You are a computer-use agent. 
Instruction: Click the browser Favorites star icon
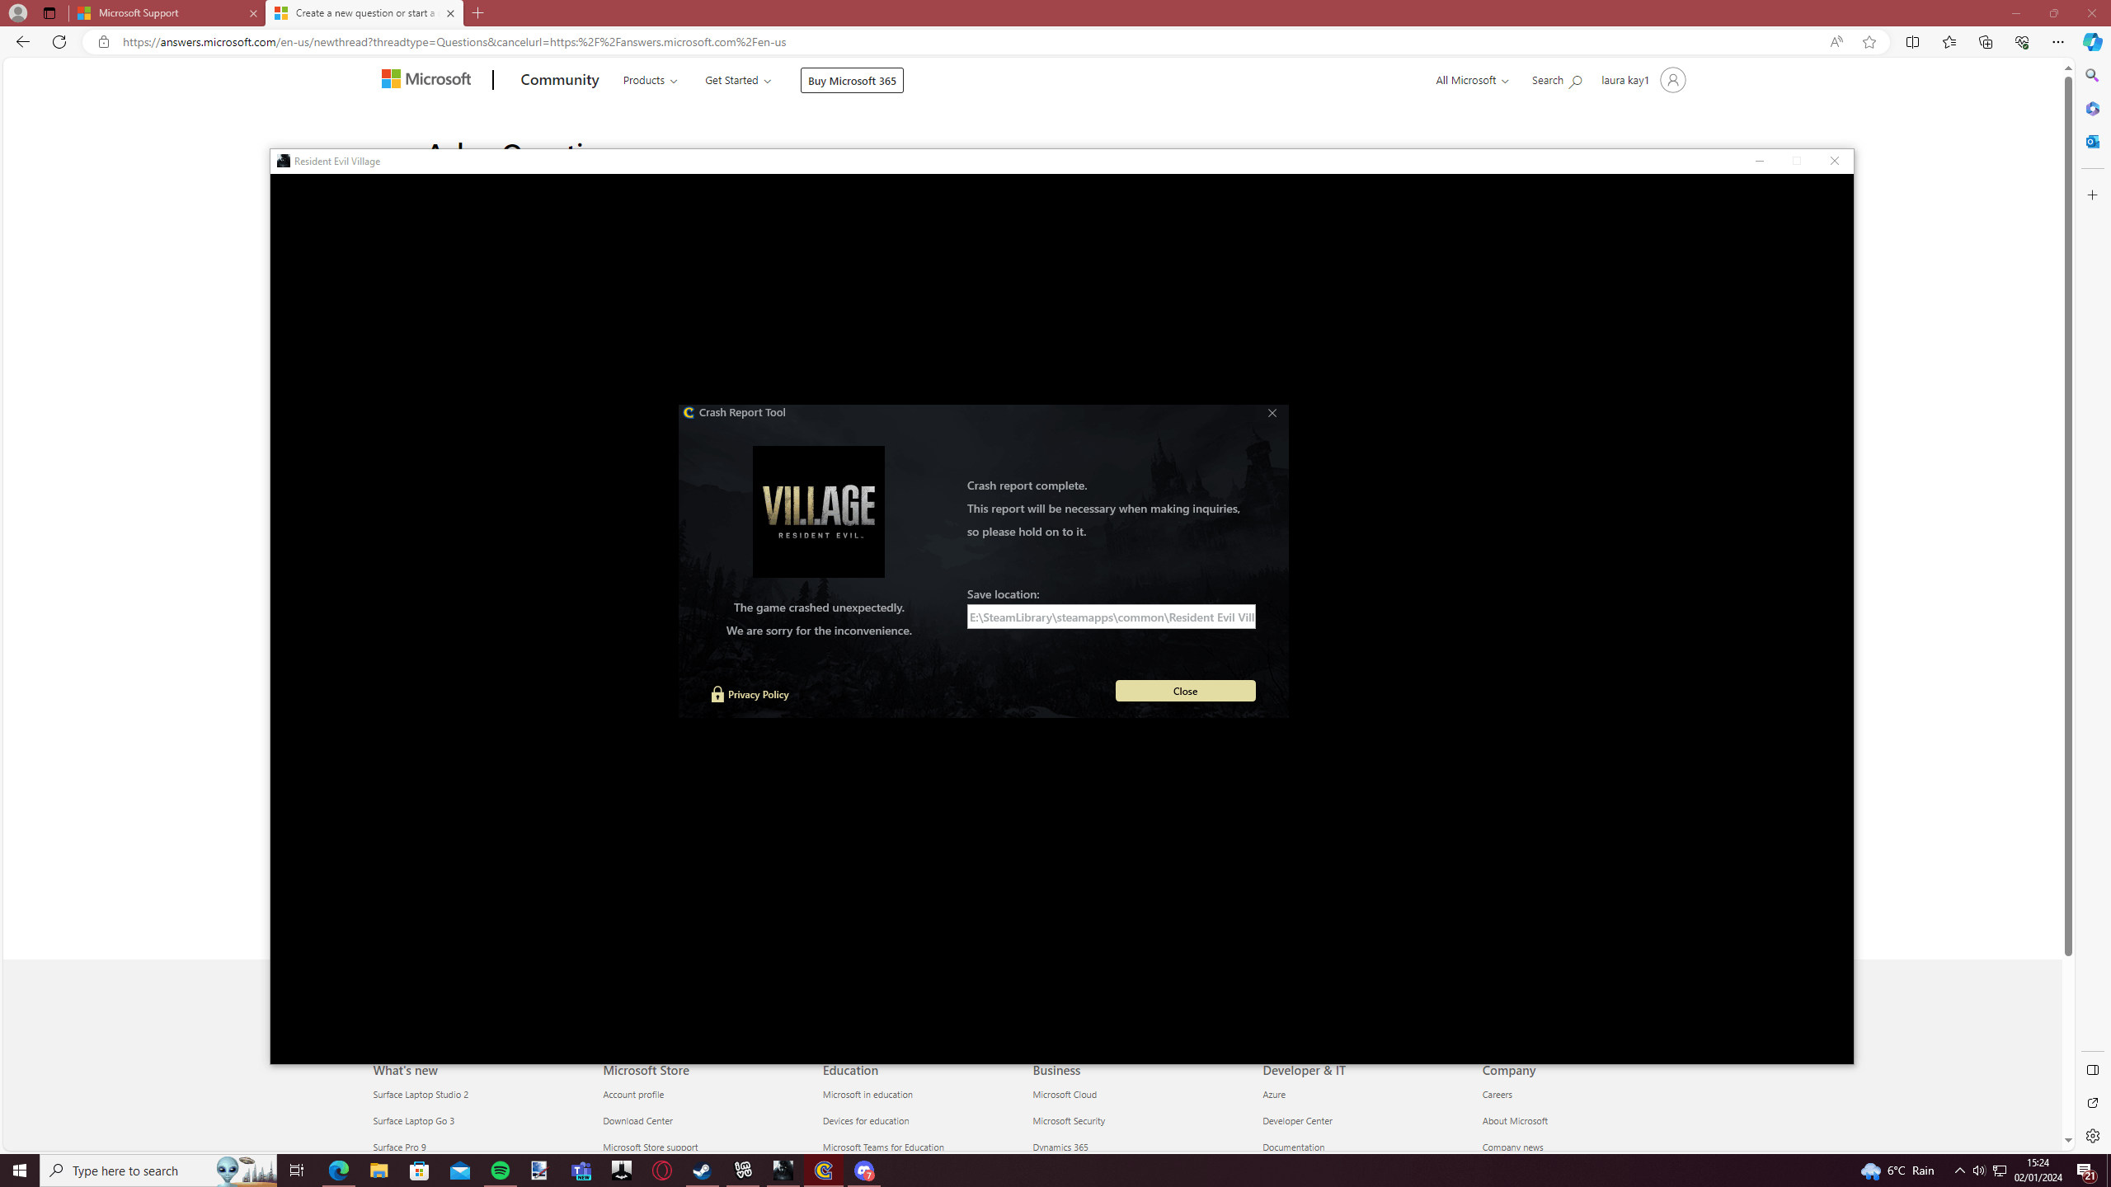pos(1869,42)
